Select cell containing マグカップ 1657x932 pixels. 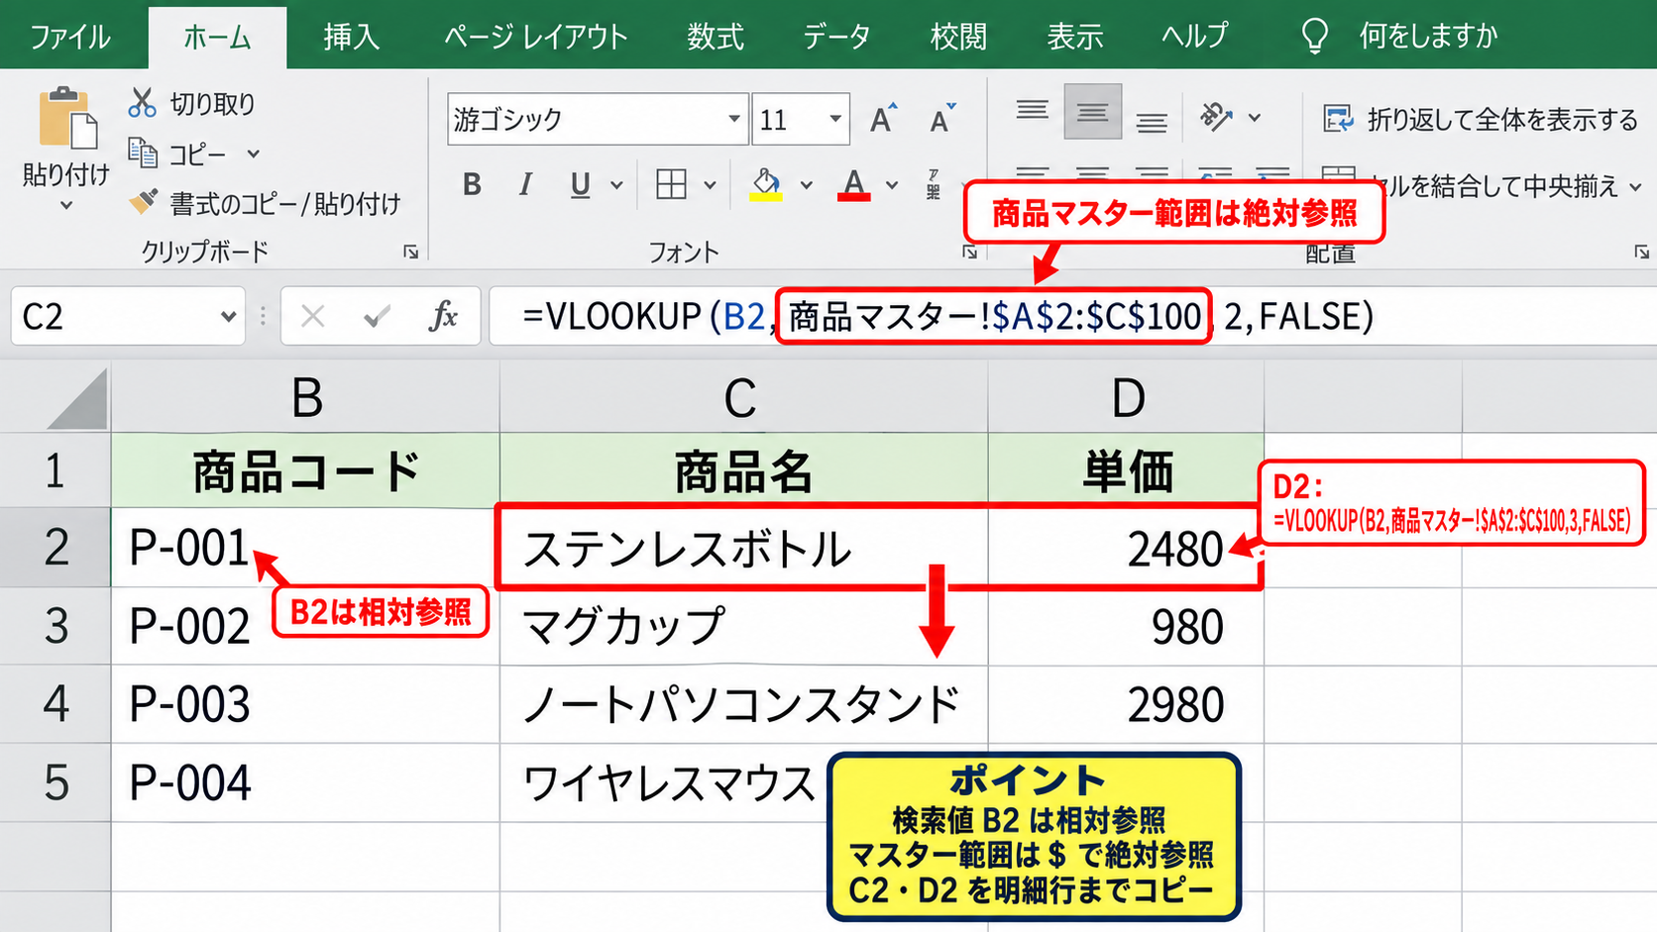coord(743,627)
